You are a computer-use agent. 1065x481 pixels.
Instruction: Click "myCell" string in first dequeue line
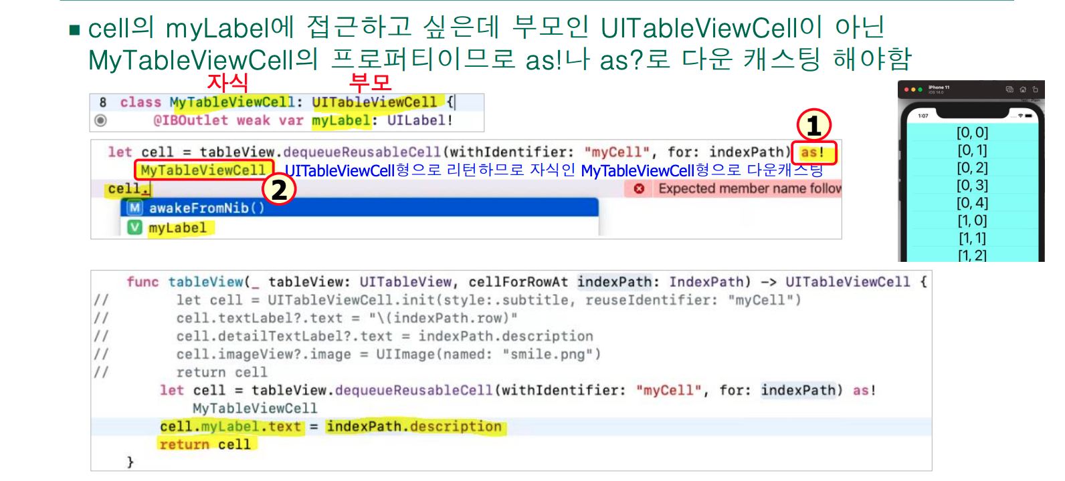pyautogui.click(x=616, y=152)
